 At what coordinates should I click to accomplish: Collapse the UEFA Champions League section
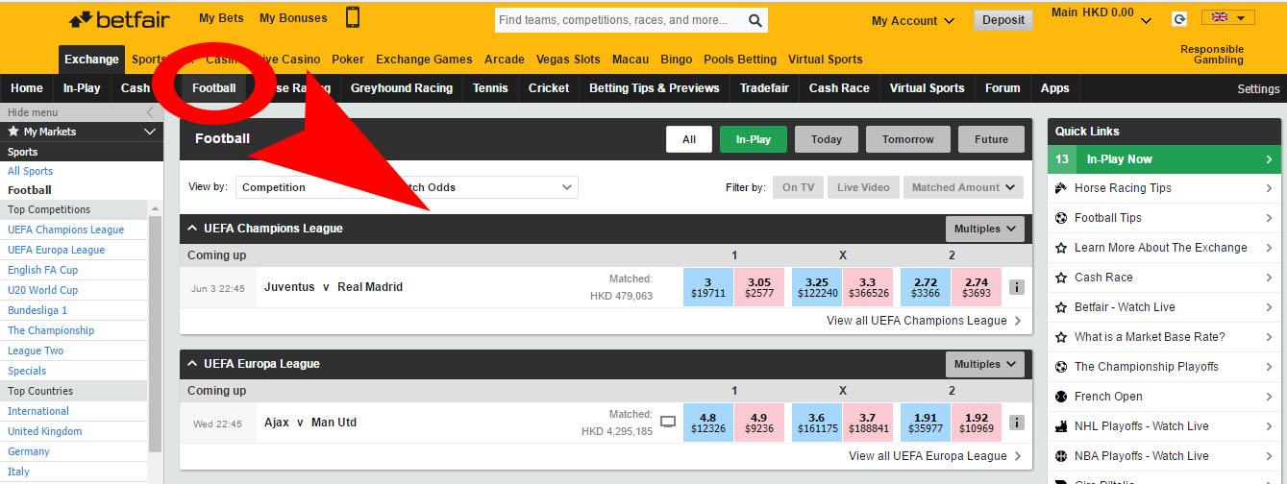point(192,229)
